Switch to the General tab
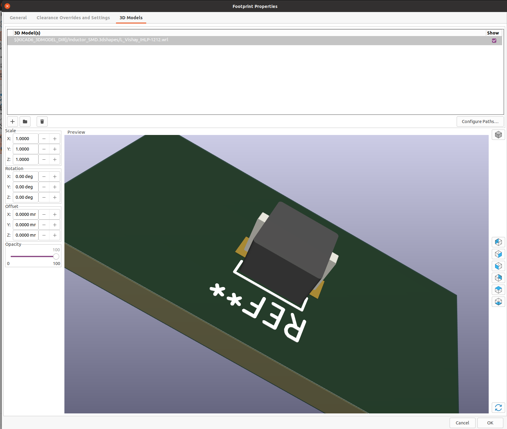The image size is (507, 429). pos(18,18)
